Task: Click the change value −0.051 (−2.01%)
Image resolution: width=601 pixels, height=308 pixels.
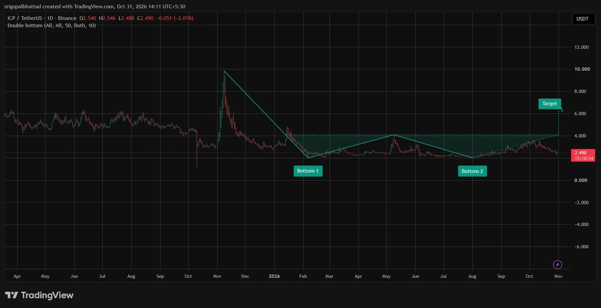Action: (175, 18)
